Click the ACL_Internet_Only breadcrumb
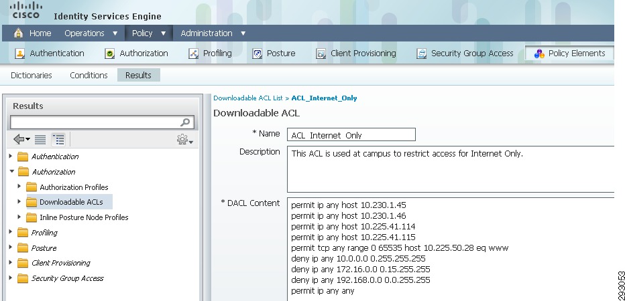 pos(324,98)
